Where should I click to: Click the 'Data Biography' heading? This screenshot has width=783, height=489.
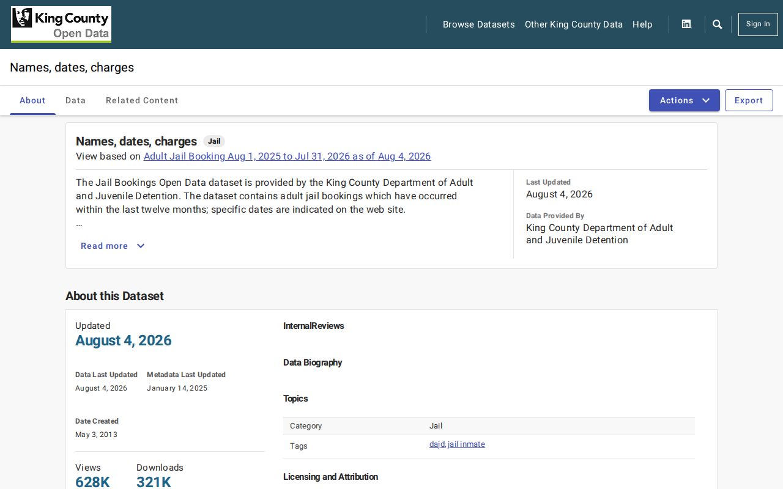click(313, 362)
